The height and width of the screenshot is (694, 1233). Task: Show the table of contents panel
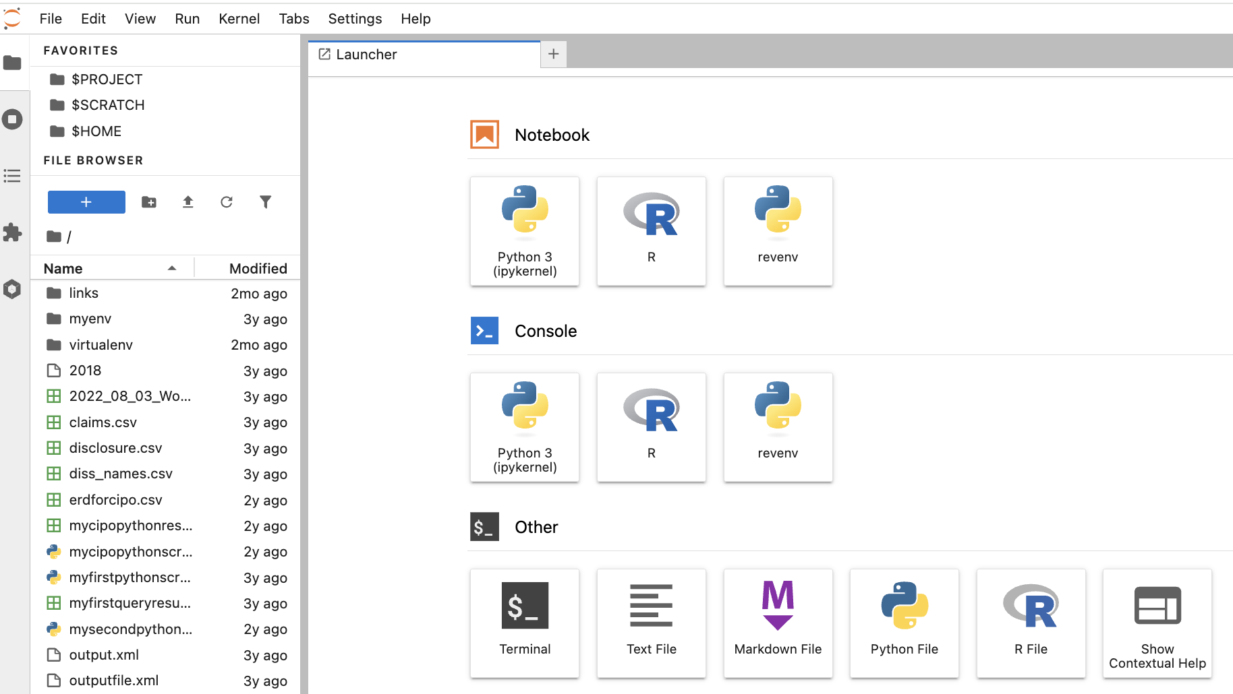pyautogui.click(x=12, y=177)
